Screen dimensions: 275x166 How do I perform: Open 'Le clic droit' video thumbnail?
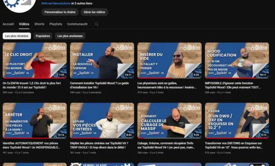(35, 61)
